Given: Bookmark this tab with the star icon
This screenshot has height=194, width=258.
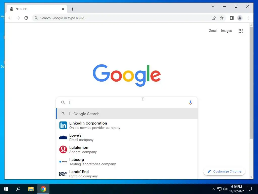Looking at the screenshot, I should pos(222,18).
